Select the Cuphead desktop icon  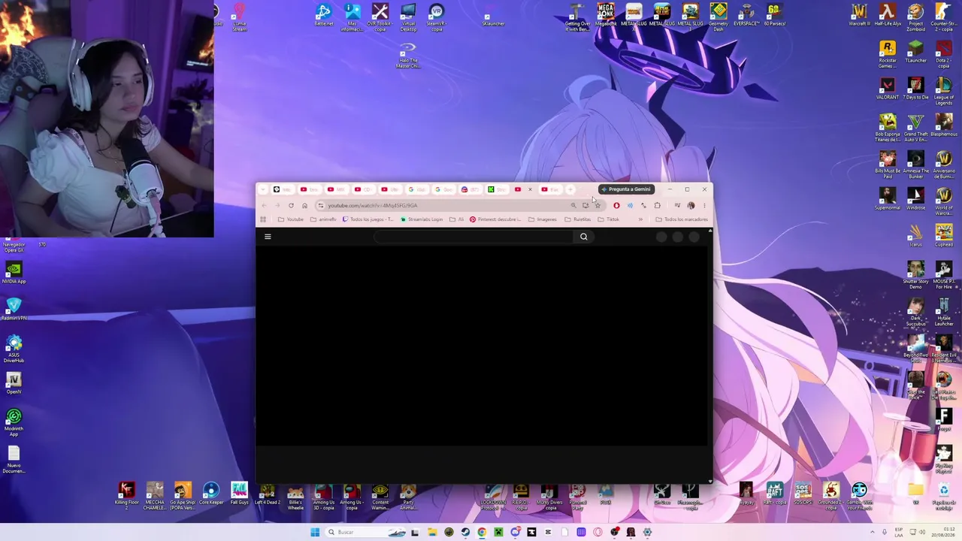944,236
